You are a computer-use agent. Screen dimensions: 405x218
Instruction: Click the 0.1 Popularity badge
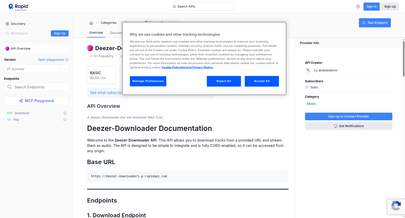101,56
